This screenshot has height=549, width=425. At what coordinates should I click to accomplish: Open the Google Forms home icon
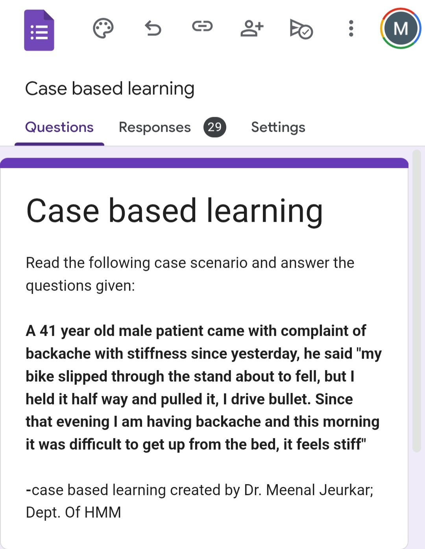click(x=39, y=30)
